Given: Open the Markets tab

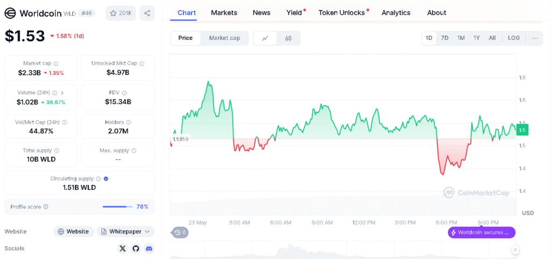Looking at the screenshot, I should point(224,13).
